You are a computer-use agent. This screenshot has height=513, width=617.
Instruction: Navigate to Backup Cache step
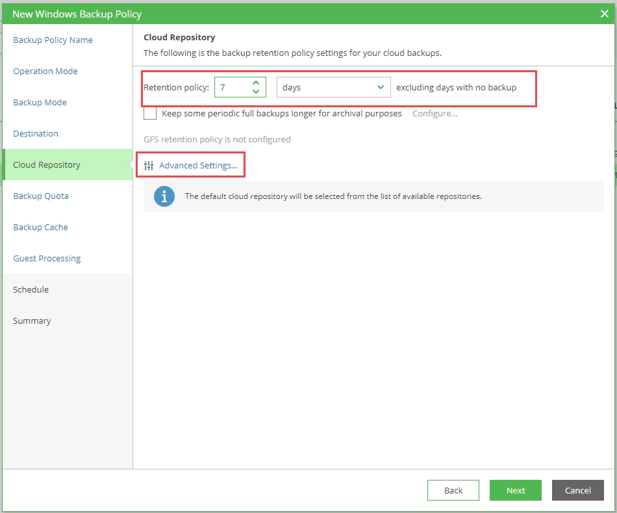[x=40, y=228]
